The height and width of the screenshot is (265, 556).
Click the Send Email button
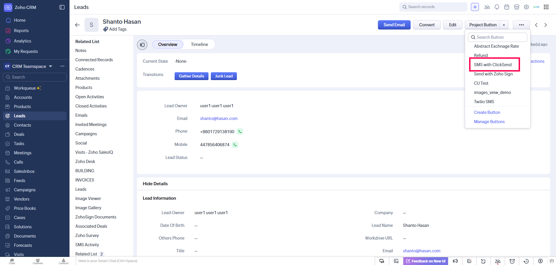click(394, 25)
